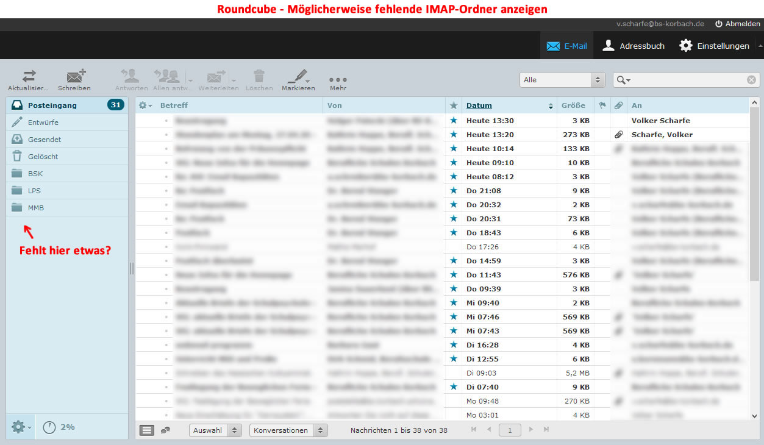
Task: Toggle star on Mi 09:40 message
Action: coord(453,303)
